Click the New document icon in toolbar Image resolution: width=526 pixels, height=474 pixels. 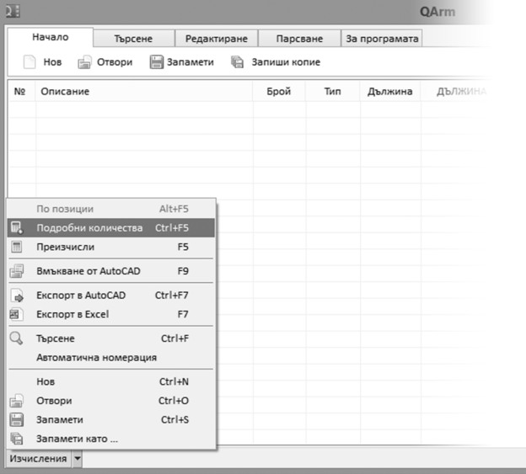click(x=30, y=62)
